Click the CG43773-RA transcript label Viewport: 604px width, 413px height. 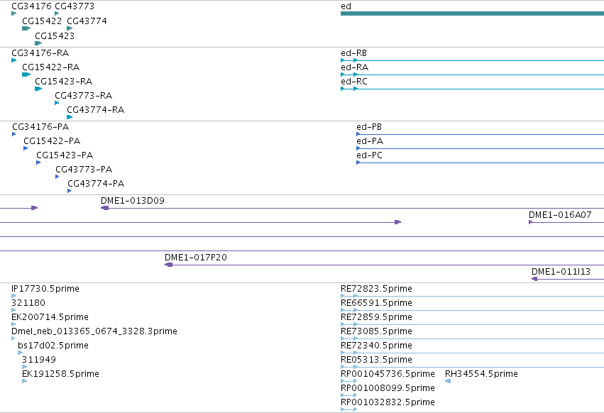(x=83, y=96)
